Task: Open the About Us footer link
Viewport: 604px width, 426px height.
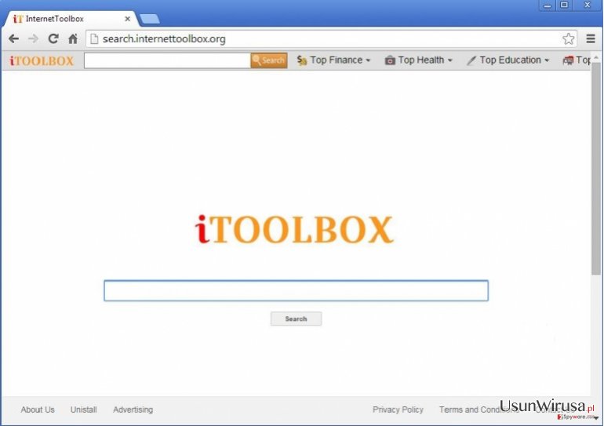Action: tap(38, 410)
